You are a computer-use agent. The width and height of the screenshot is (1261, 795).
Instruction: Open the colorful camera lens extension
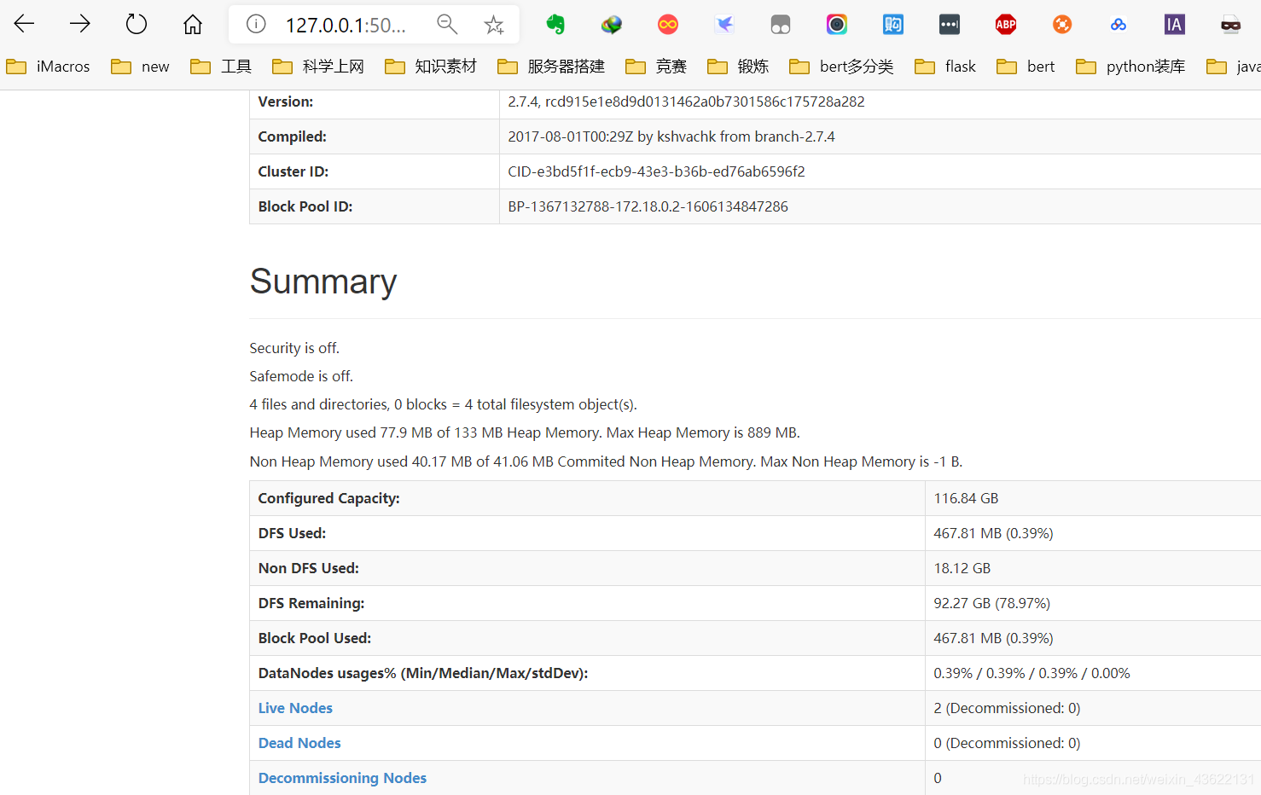(x=837, y=25)
